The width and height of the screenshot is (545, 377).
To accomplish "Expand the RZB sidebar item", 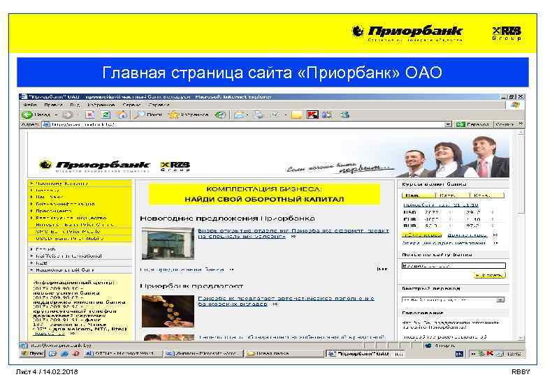I will pos(80,263).
